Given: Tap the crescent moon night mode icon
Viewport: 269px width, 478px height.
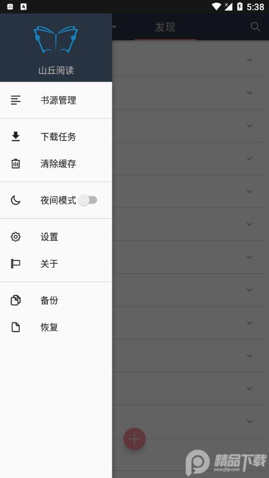Looking at the screenshot, I should click(x=16, y=200).
